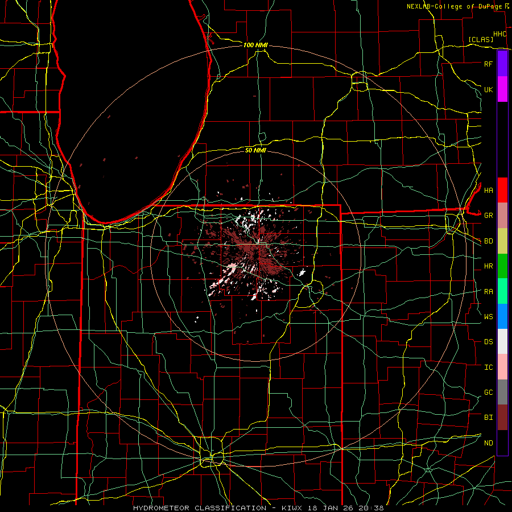Click the GC gray legend swatch
Image resolution: width=512 pixels, height=512 pixels.
[502, 392]
